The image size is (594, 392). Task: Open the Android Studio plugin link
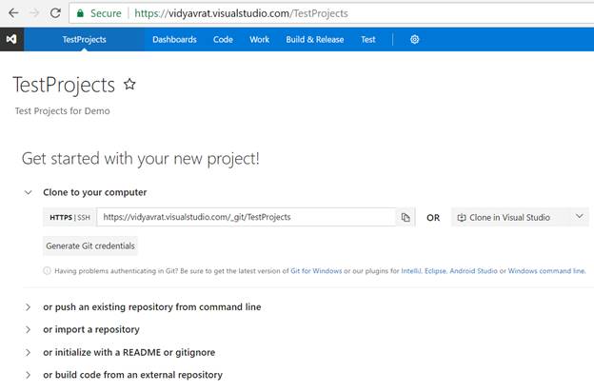(x=473, y=271)
